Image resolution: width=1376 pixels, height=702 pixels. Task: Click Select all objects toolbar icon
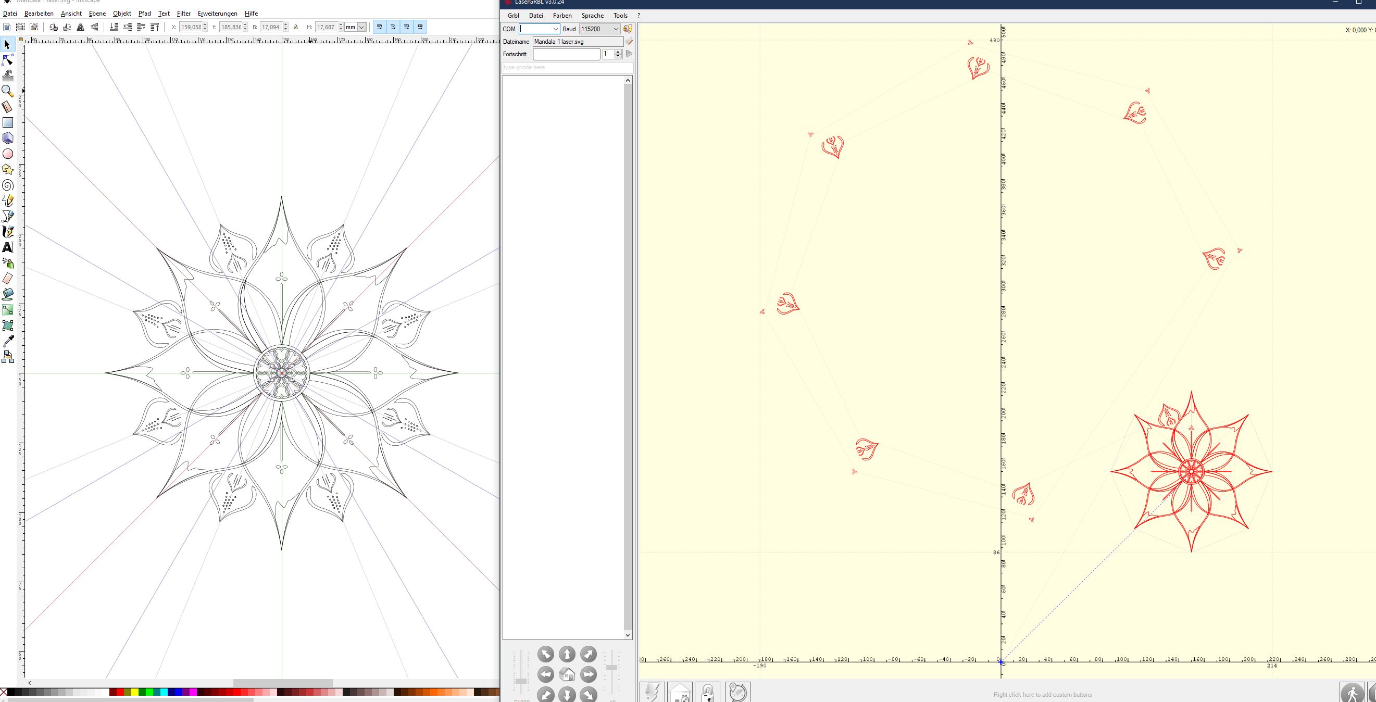point(6,27)
